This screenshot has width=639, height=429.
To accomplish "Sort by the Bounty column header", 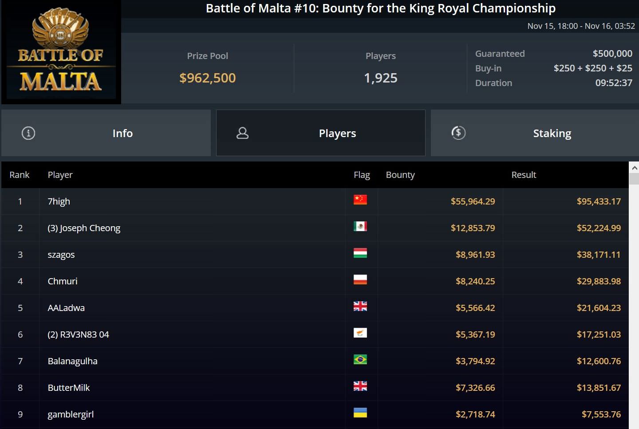I will (400, 175).
